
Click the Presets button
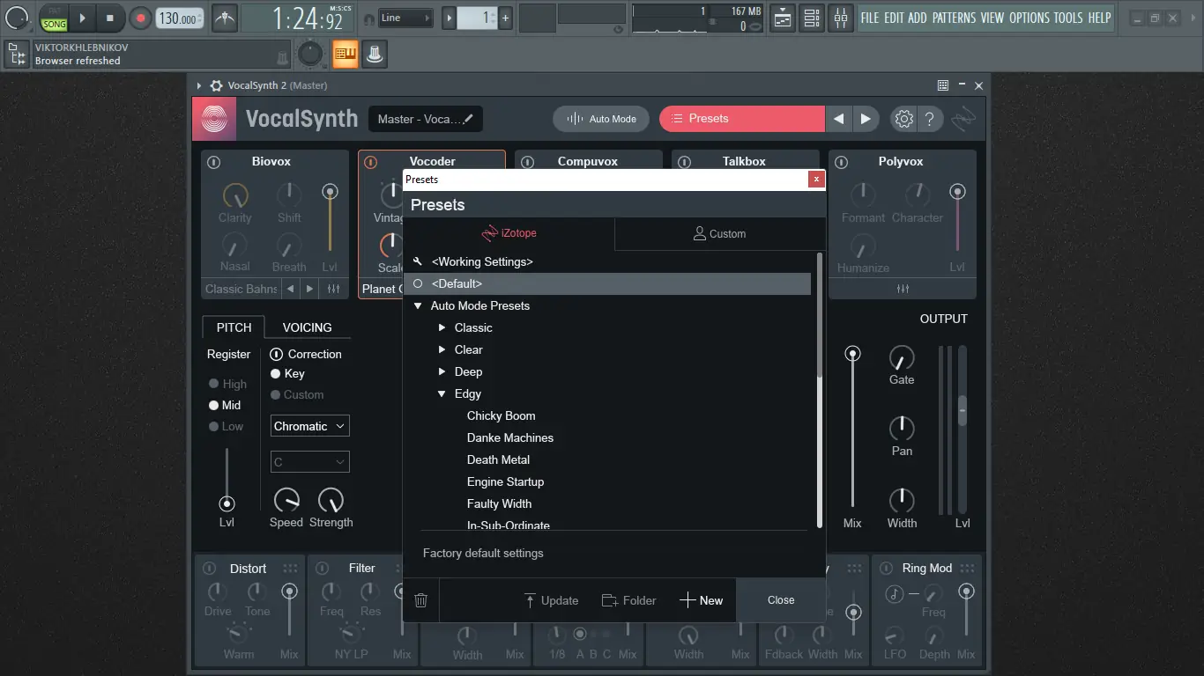[x=742, y=119]
